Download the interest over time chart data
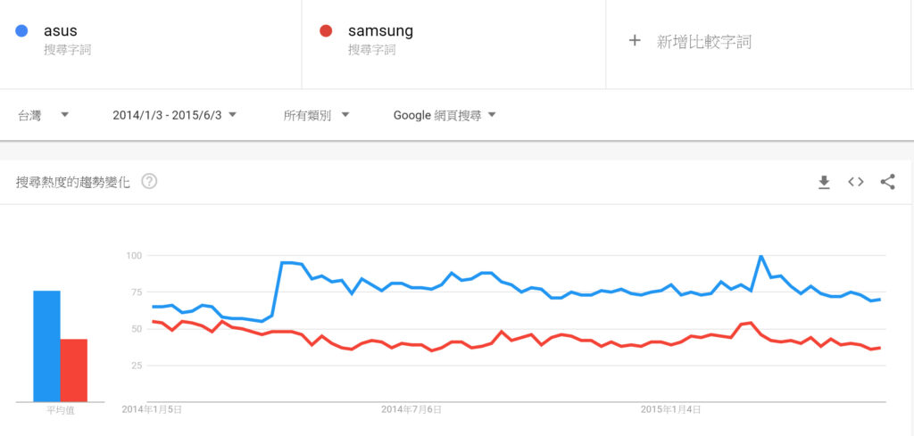914x436 pixels. [824, 182]
